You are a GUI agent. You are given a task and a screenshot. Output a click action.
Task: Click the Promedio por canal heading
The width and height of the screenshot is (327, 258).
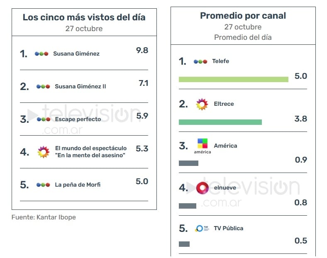[x=243, y=16]
